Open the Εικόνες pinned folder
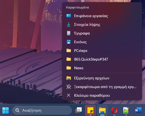Screen dimensions: 145x116 click(102, 42)
